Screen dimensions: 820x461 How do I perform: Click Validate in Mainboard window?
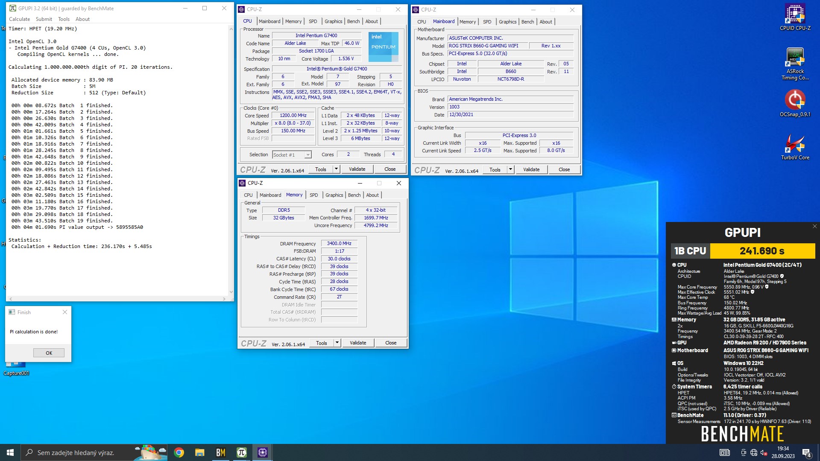click(x=531, y=169)
